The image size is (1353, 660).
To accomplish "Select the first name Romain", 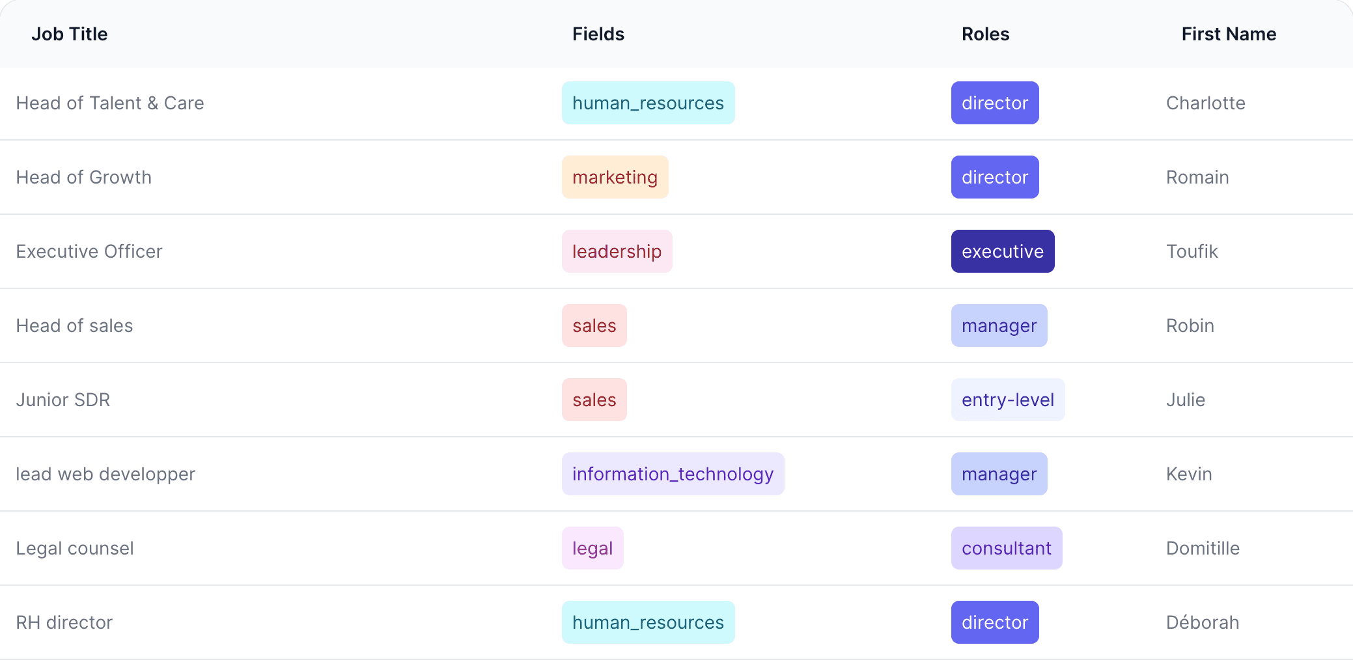I will 1197,177.
